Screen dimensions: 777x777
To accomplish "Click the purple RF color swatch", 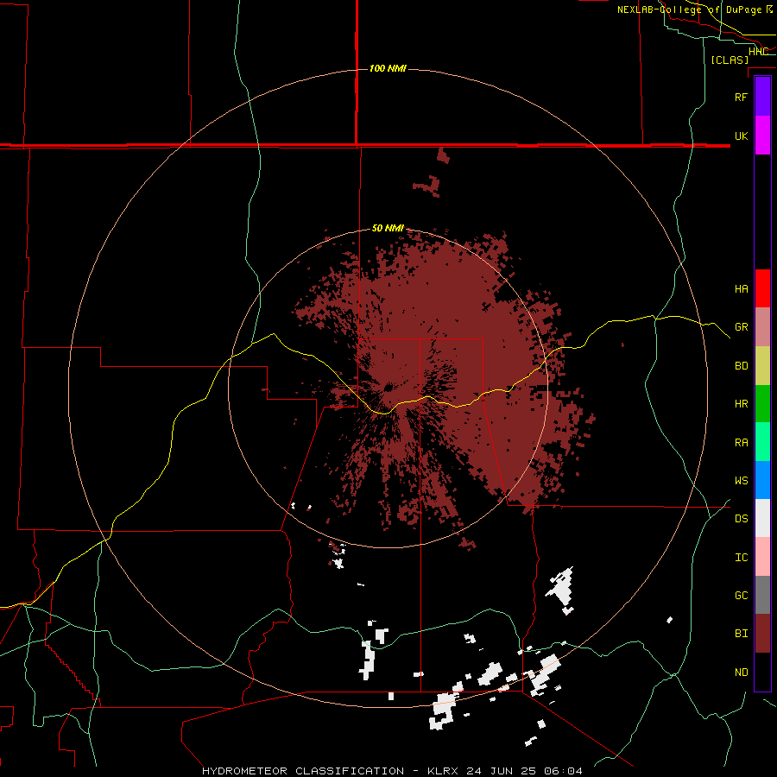I will point(762,97).
